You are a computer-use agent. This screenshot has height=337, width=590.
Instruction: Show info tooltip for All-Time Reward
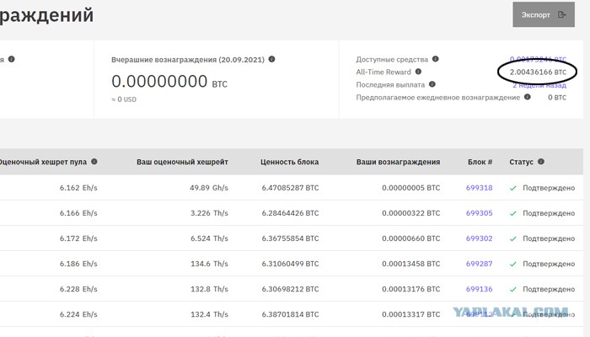pyautogui.click(x=418, y=72)
